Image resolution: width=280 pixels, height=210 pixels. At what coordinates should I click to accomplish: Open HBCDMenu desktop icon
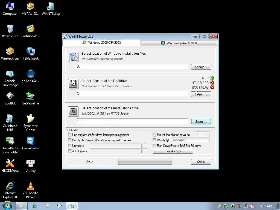pyautogui.click(x=10, y=166)
